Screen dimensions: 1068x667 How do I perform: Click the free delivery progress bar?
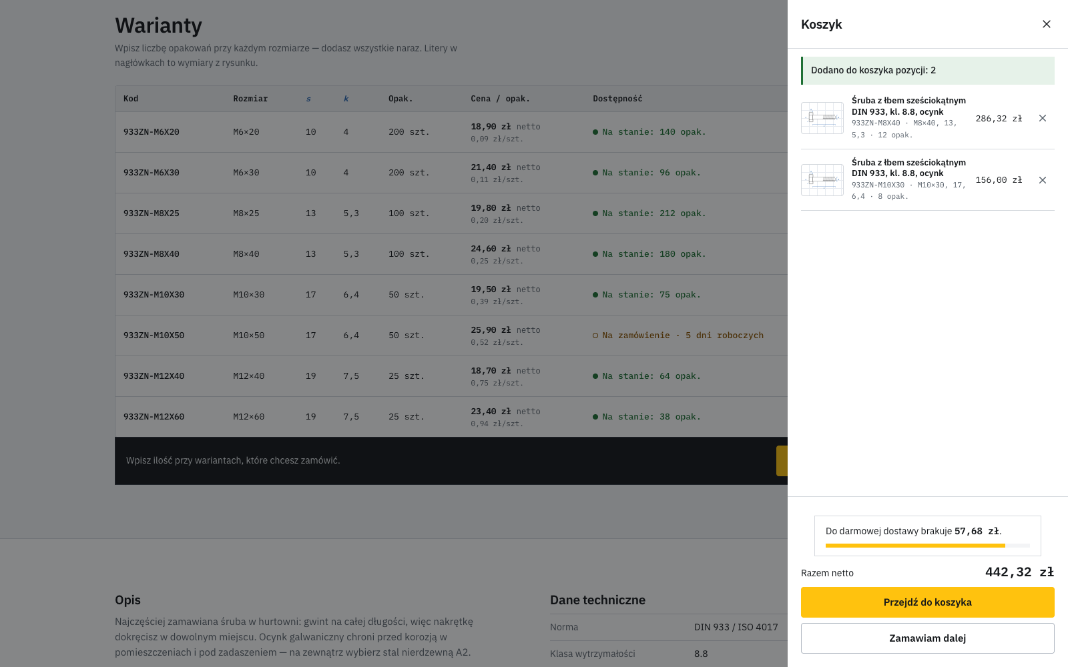pos(927,546)
